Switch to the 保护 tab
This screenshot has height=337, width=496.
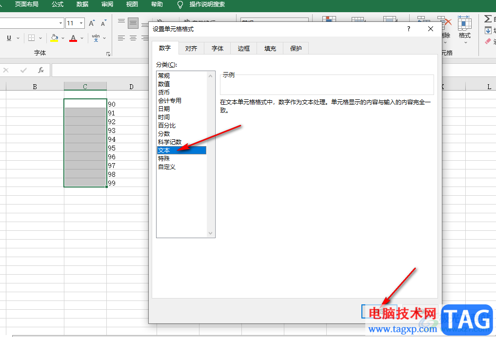click(296, 48)
